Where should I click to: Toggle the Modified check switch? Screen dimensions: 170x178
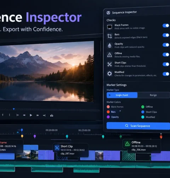[x=166, y=74]
